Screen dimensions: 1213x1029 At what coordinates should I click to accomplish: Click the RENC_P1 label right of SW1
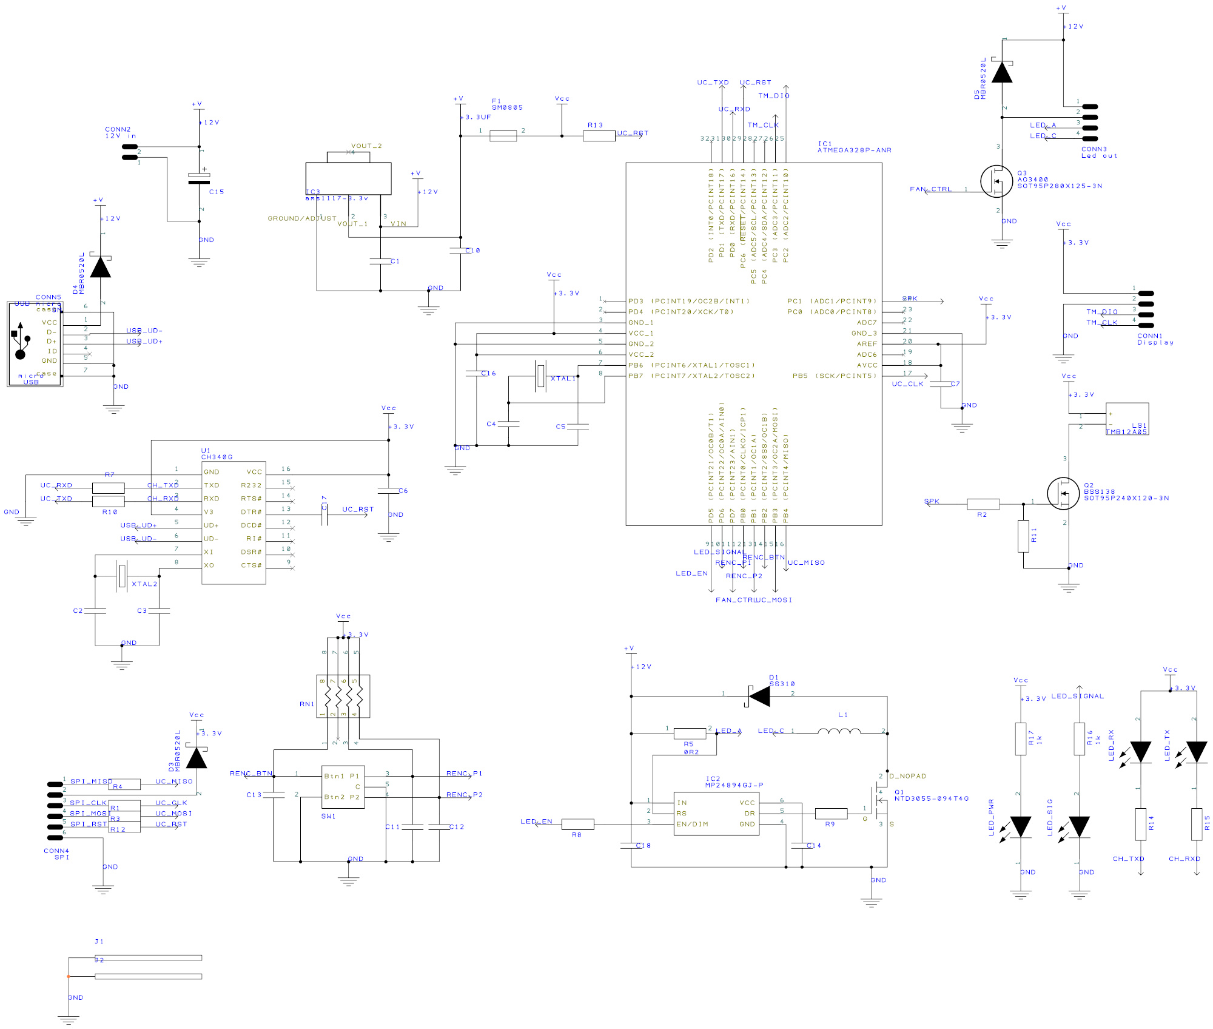[465, 774]
